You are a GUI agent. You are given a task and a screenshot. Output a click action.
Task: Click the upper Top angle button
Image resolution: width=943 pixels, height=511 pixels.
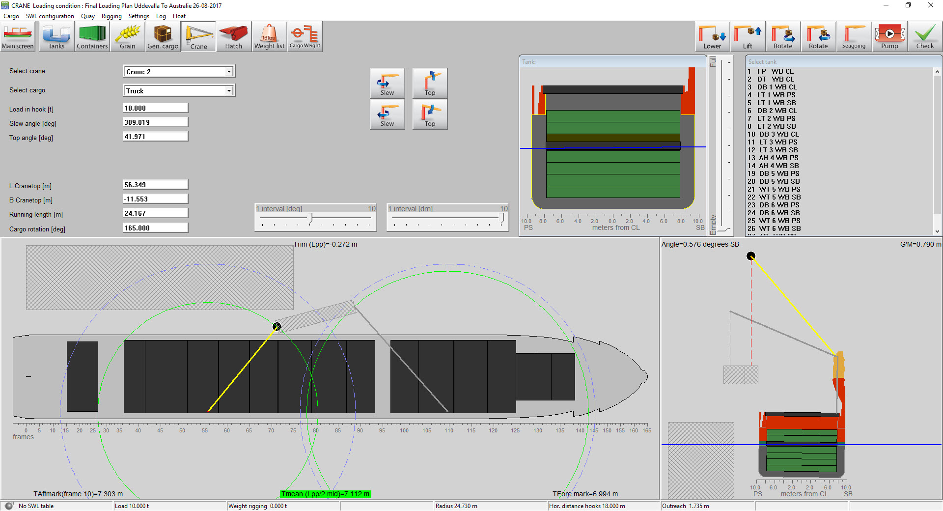pos(430,83)
